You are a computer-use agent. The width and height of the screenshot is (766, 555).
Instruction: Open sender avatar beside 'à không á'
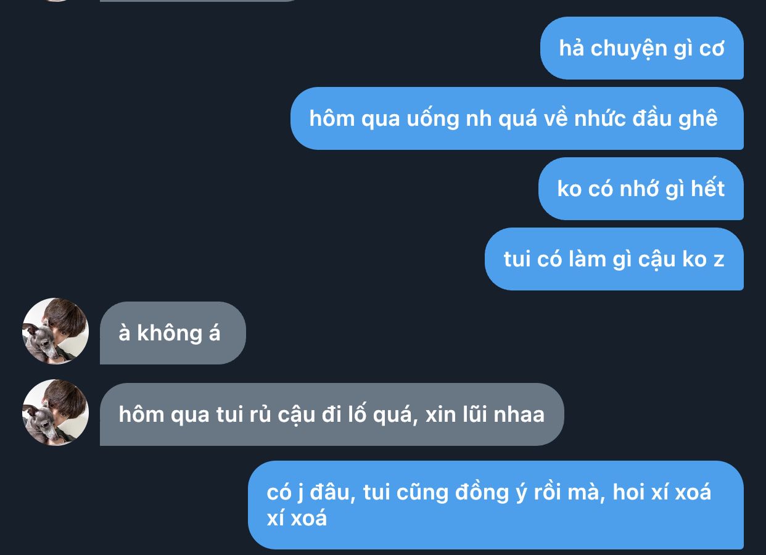[56, 332]
